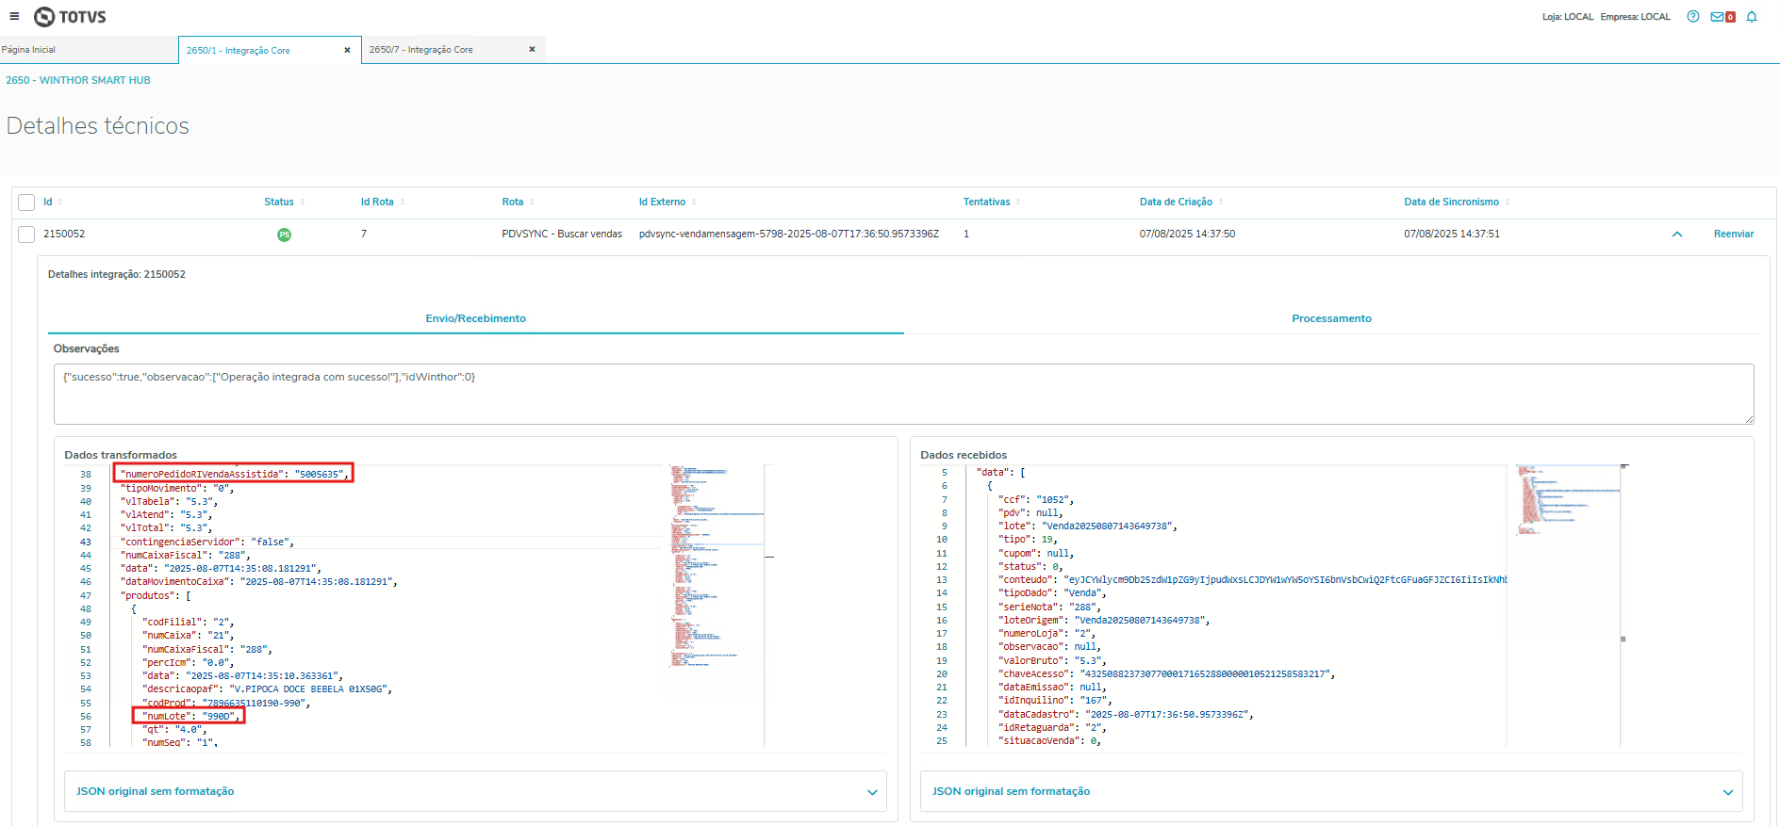Click the sort arrows beside Id Rota
1780x826 pixels.
[x=403, y=202]
